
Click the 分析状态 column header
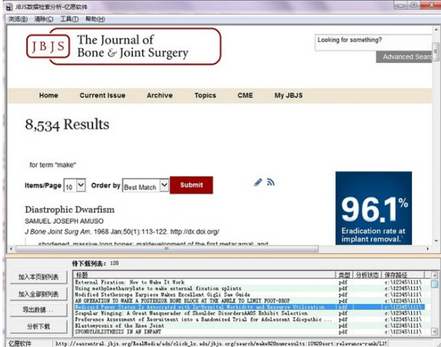tap(367, 275)
